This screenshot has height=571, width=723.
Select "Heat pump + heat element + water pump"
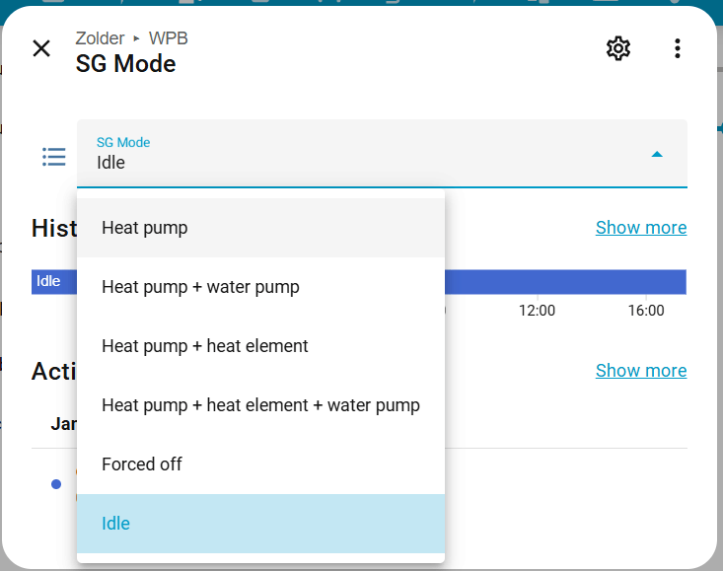click(x=260, y=405)
